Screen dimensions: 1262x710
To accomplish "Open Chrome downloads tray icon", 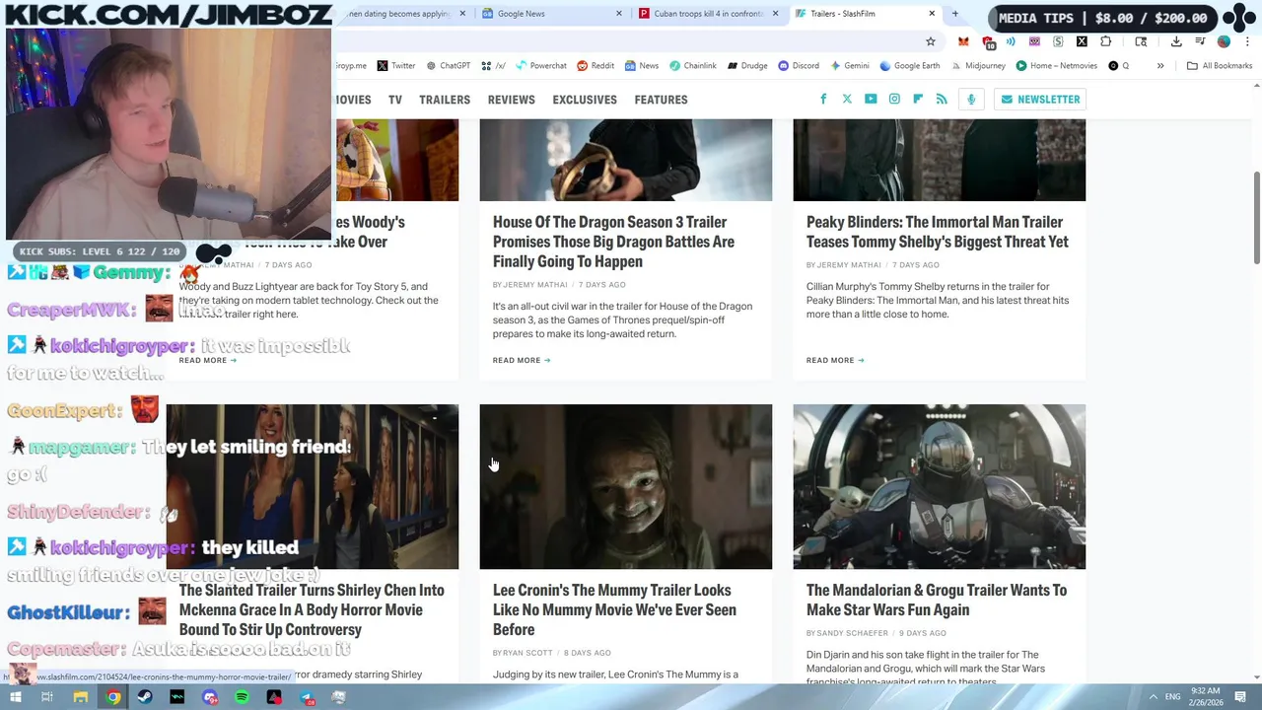I will 1176,41.
